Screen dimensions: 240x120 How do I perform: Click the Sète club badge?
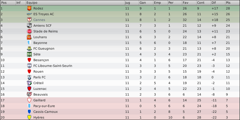[x=29, y=54]
